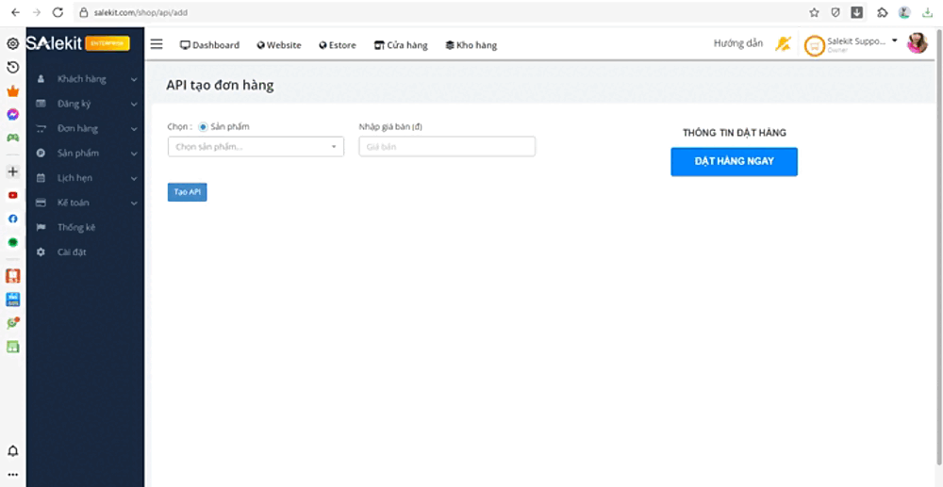943x487 pixels.
Task: Click the Giá bán price input field
Action: tap(447, 147)
